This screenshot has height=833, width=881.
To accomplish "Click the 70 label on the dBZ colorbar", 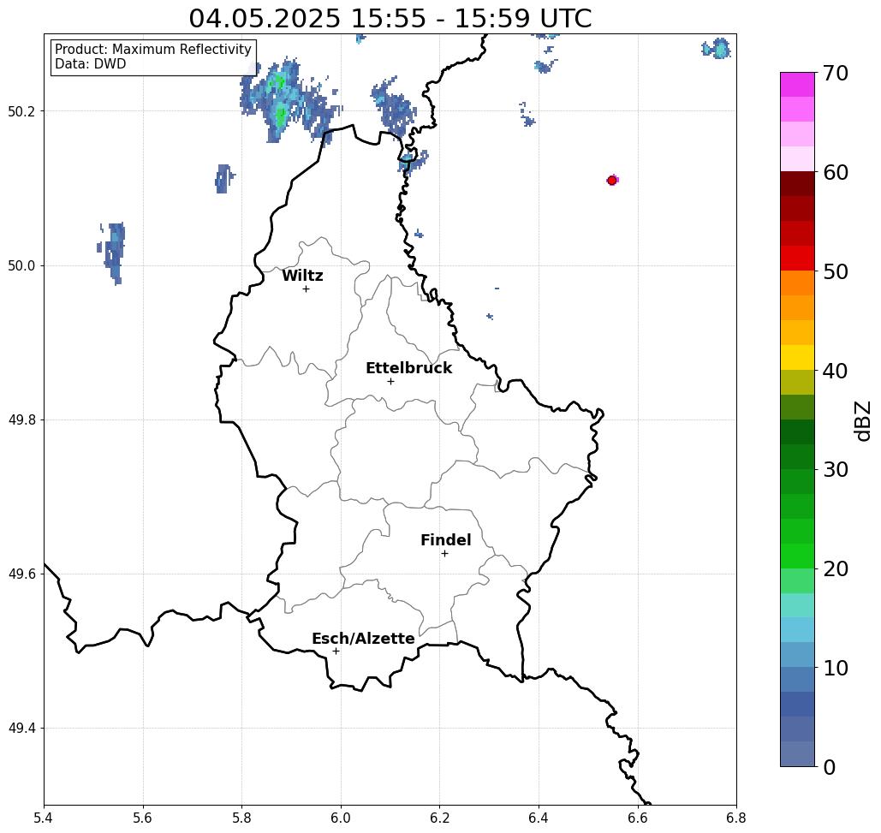I will 835,73.
